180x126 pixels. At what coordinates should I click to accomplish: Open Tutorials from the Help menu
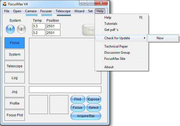122,24
